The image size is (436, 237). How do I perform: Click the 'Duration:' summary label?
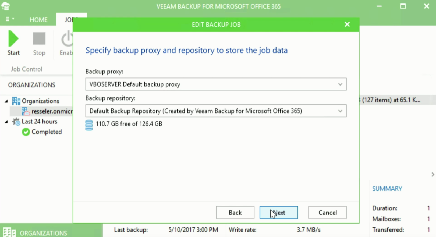point(385,208)
